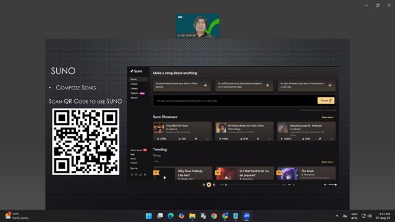
Task: Open the Windows Start menu
Action: point(149,216)
